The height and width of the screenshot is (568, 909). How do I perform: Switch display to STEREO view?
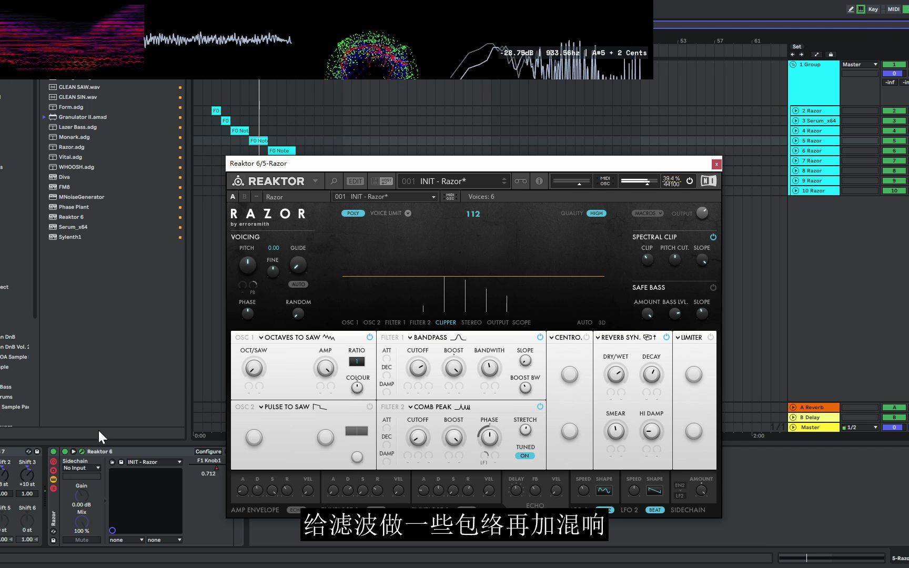471,323
